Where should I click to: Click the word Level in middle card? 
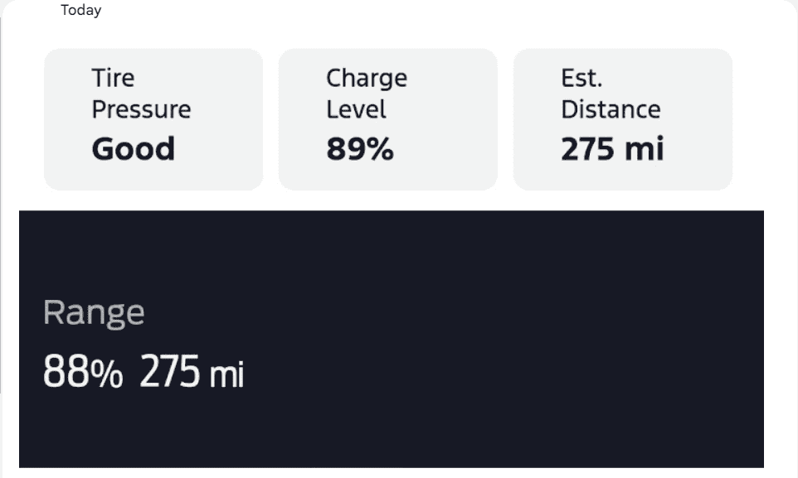(x=356, y=109)
